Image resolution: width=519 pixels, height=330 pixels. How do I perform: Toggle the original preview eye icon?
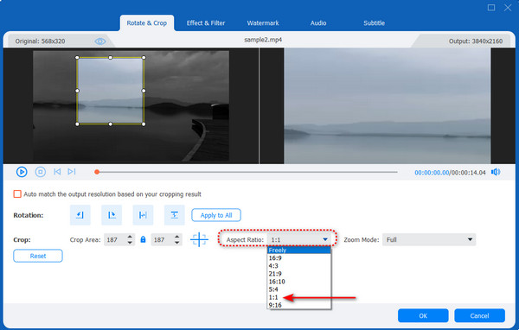100,41
